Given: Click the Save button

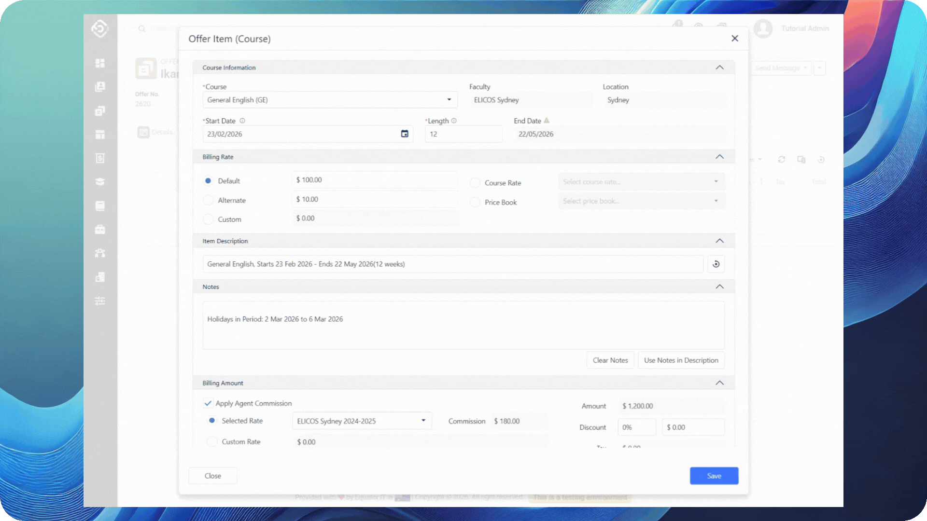Looking at the screenshot, I should click(714, 476).
